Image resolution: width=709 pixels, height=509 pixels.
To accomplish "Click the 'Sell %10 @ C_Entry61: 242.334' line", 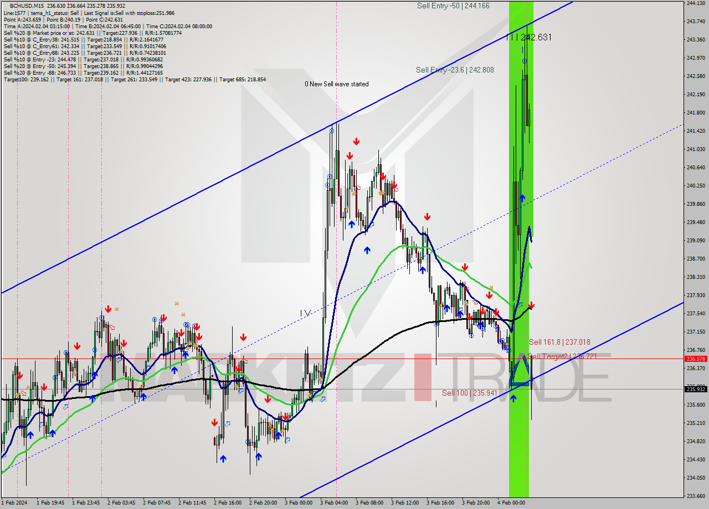I will (85, 46).
